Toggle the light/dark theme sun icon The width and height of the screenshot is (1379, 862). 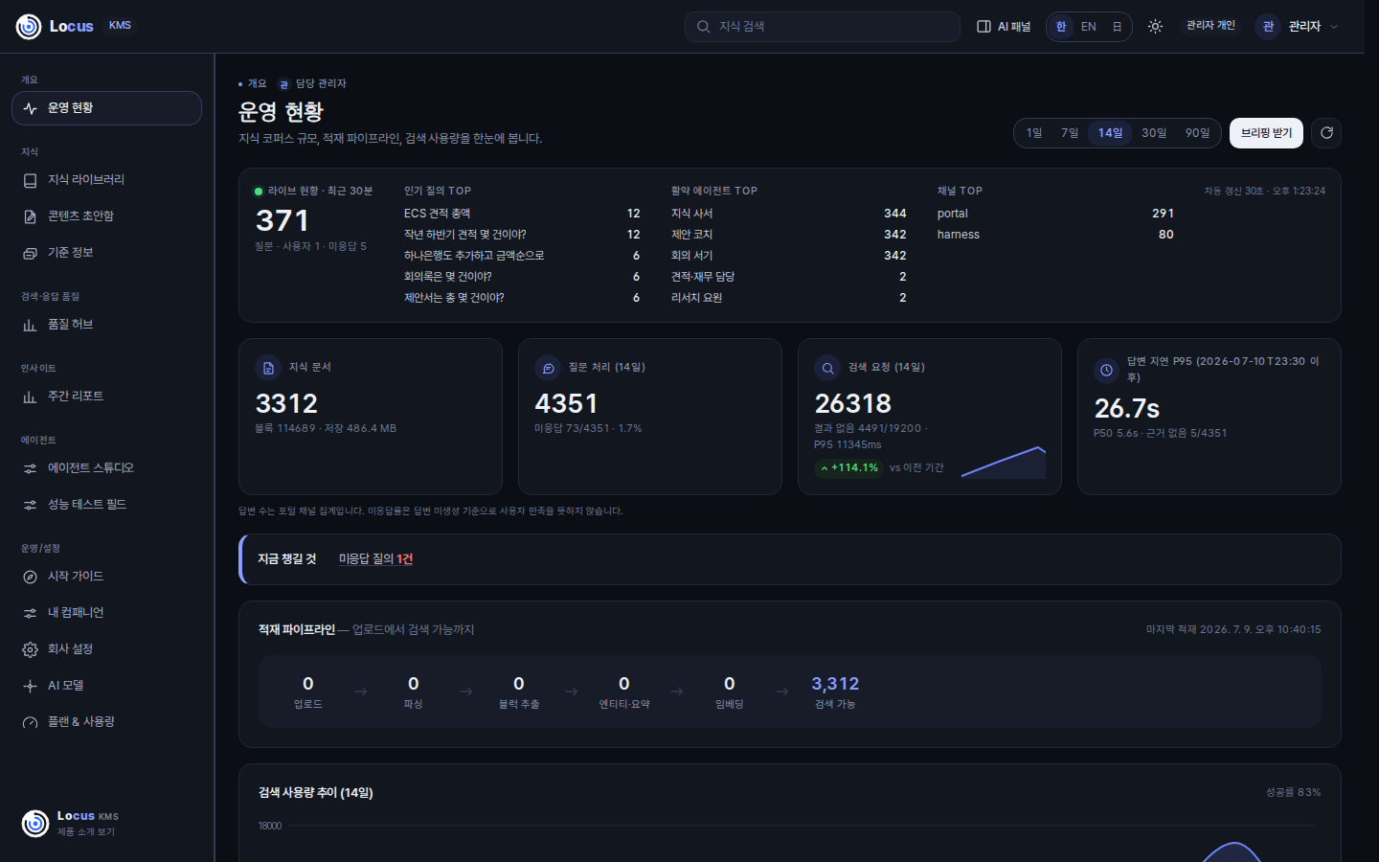(x=1155, y=27)
